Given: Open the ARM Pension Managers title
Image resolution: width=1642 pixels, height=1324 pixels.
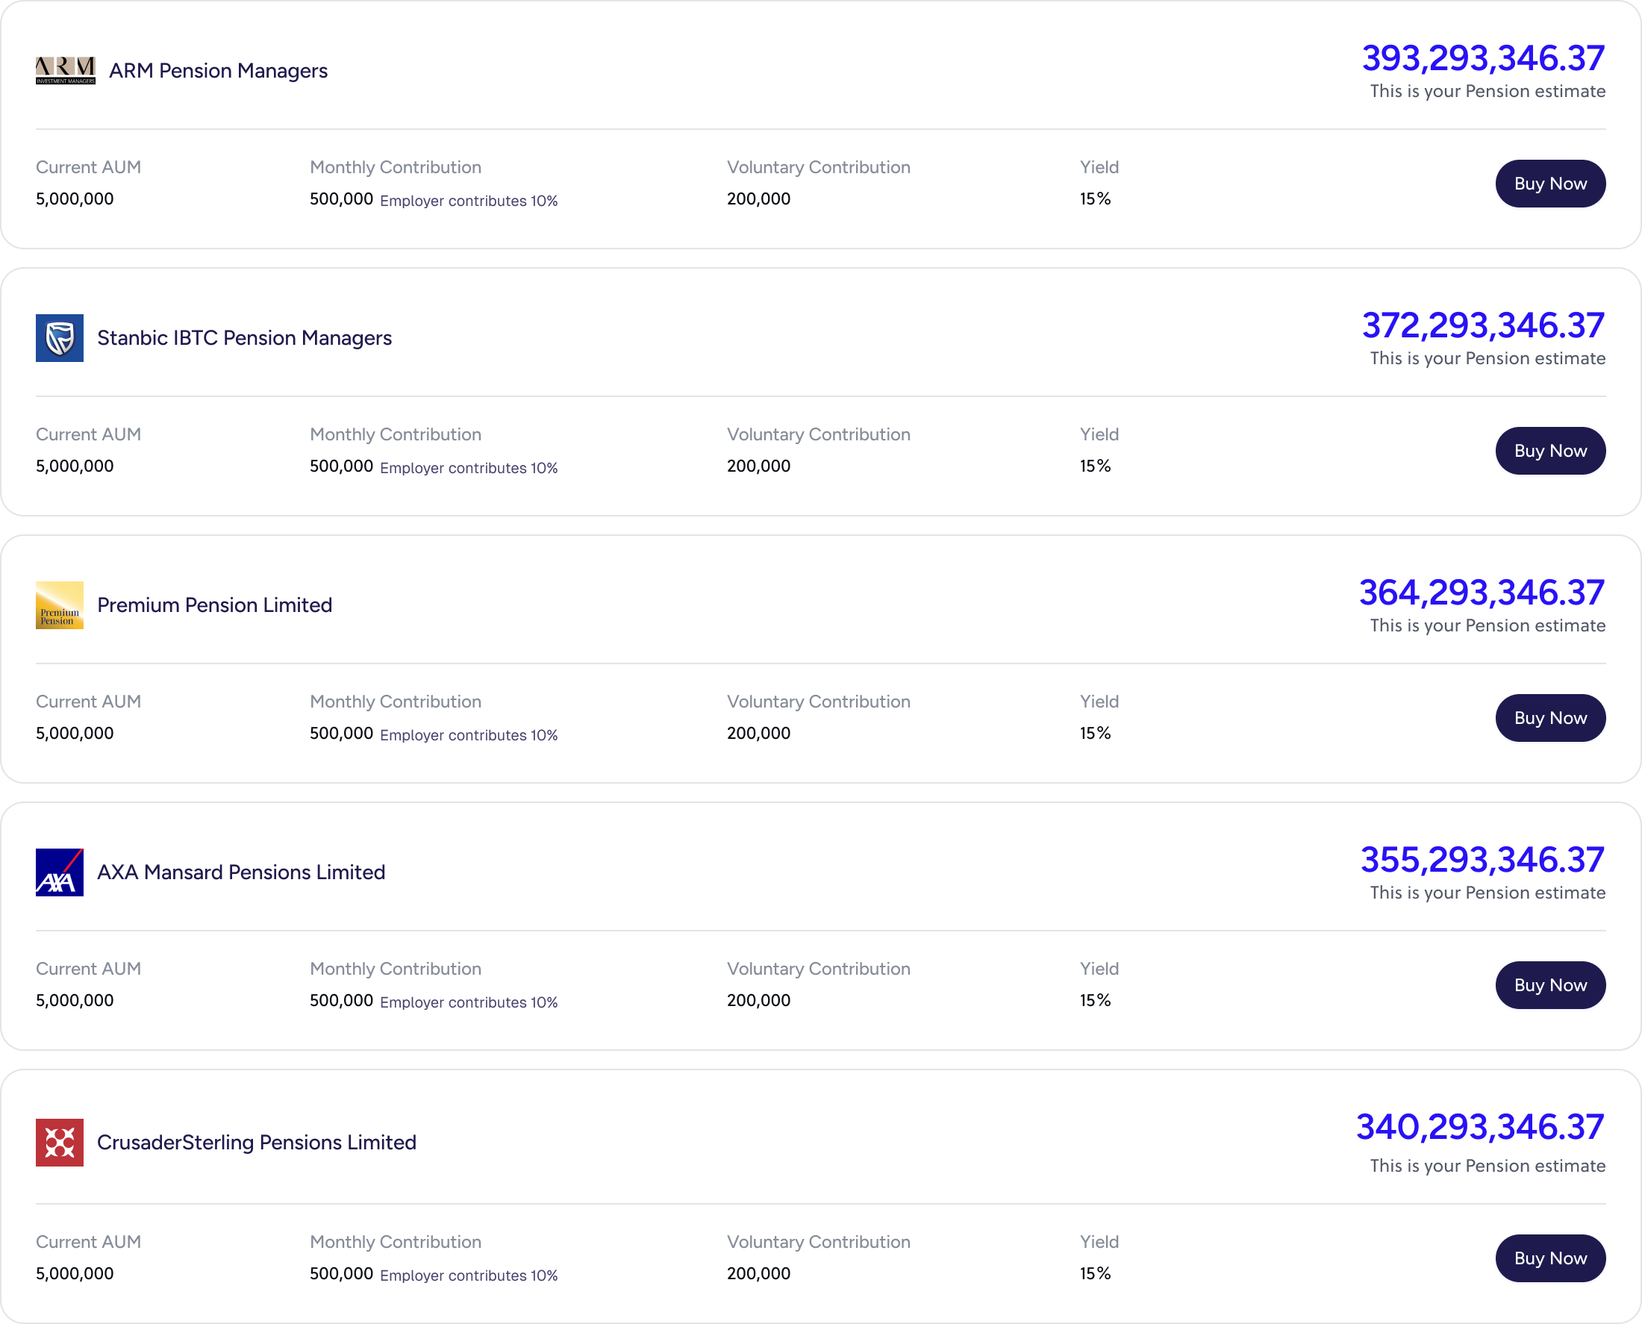Looking at the screenshot, I should tap(218, 71).
